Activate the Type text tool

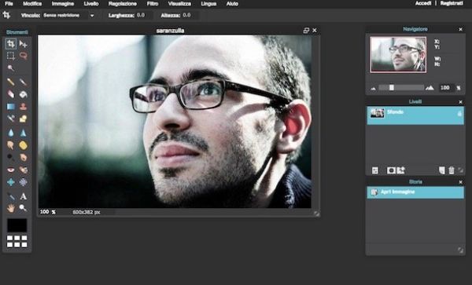(x=23, y=197)
